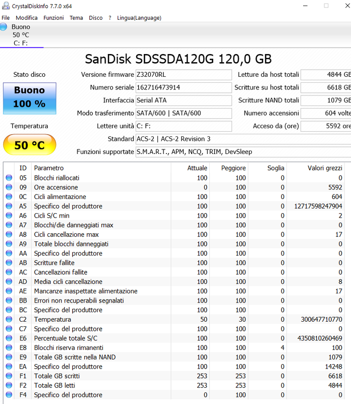Screen dimensions: 351x404
Task: Click the Letture da host totali value
Action: [x=326, y=75]
